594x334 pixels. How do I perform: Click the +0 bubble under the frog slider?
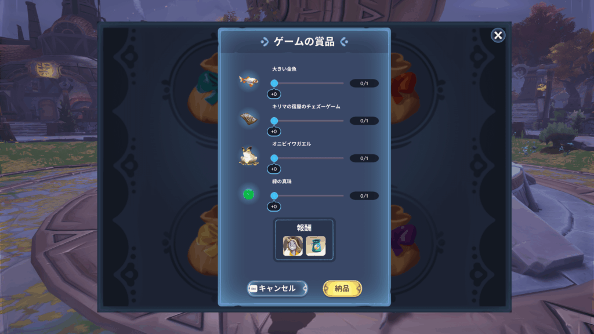click(x=274, y=169)
